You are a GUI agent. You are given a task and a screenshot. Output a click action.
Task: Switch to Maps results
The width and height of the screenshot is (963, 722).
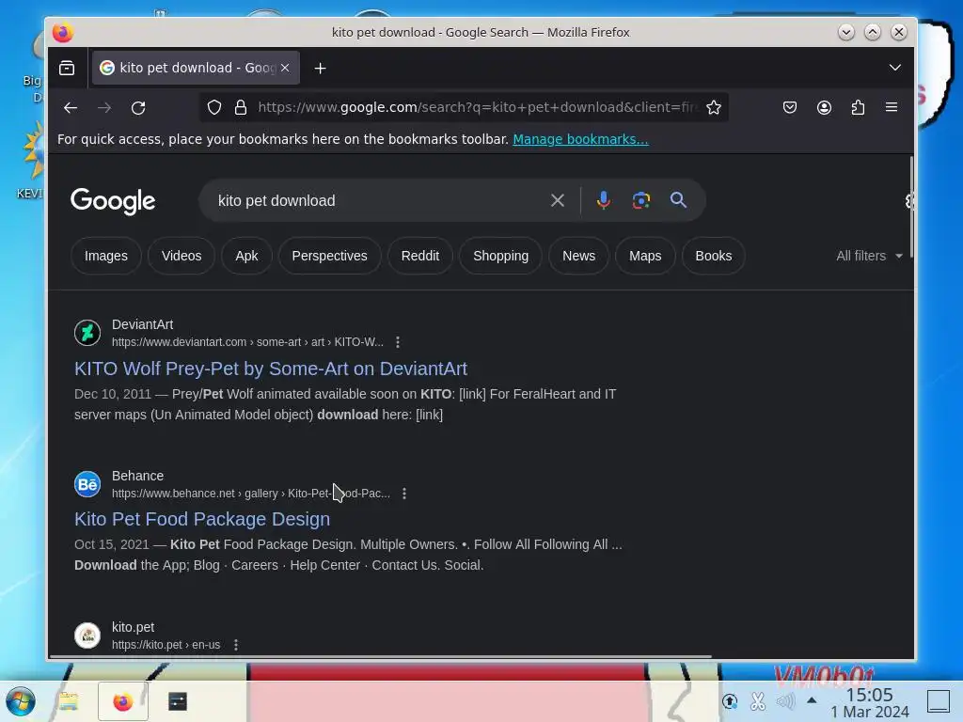[x=645, y=256]
